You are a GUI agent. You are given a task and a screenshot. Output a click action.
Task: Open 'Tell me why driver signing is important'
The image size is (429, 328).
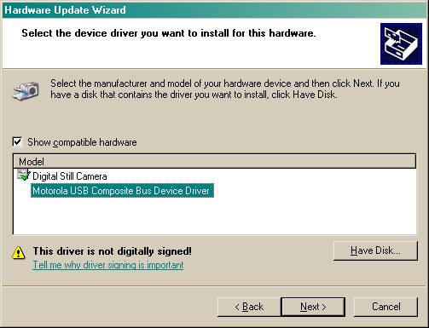[108, 265]
